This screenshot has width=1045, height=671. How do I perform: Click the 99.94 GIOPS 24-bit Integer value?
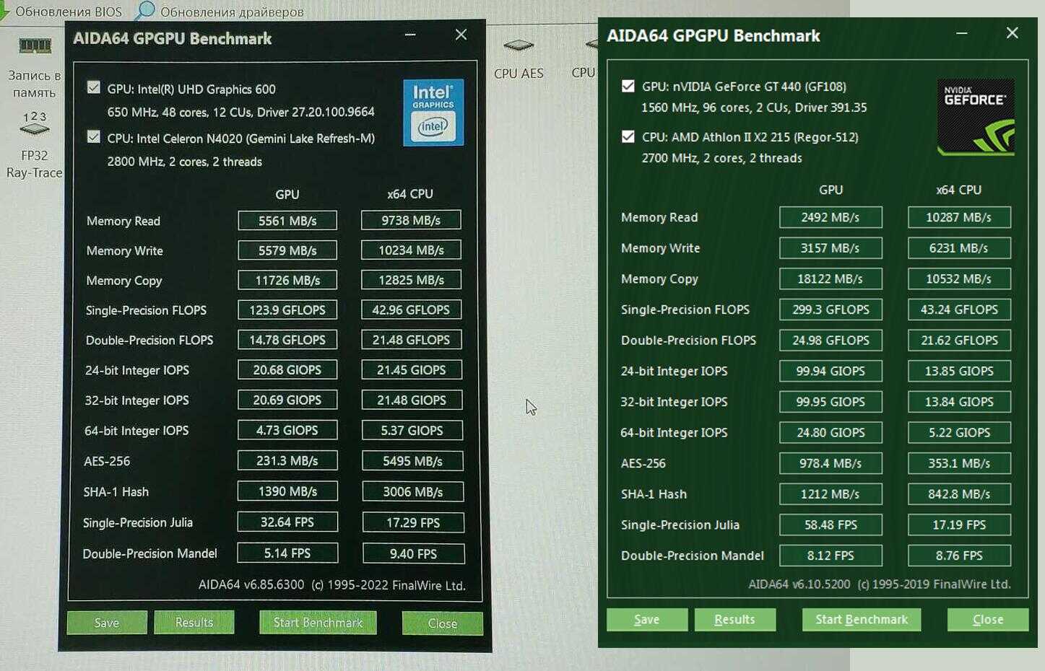pos(831,371)
